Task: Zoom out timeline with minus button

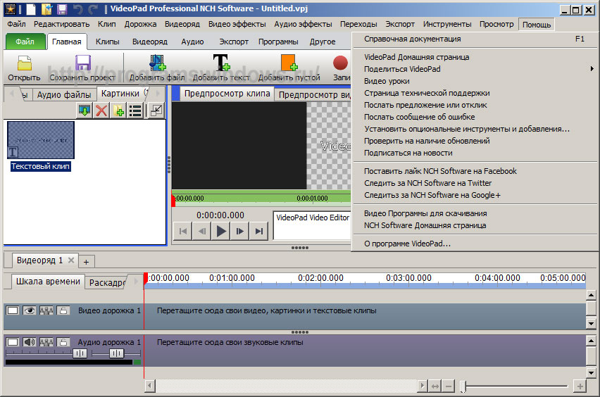Action: (448, 386)
